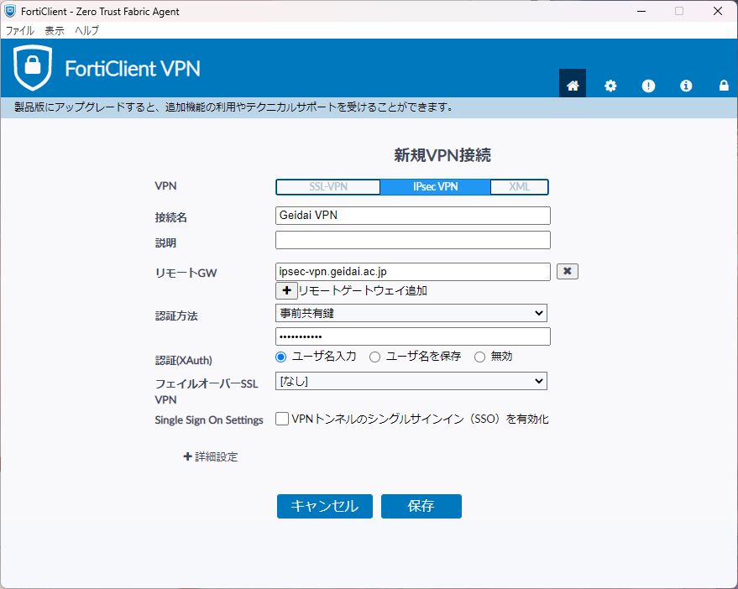Open the フェイルオーバーSSL VPN dropdown
This screenshot has height=589, width=738.
coord(411,382)
